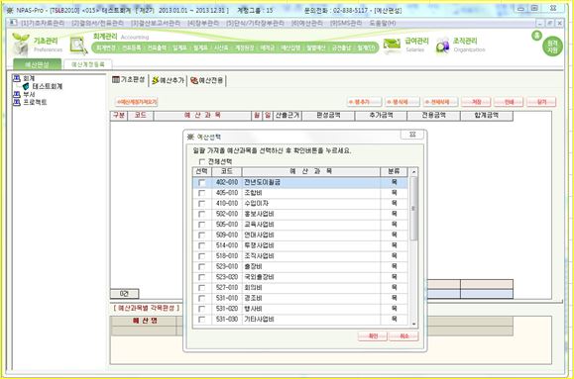The height and width of the screenshot is (379, 574).
Task: Check the box for 402-010 전년도이월금
Action: (201, 182)
